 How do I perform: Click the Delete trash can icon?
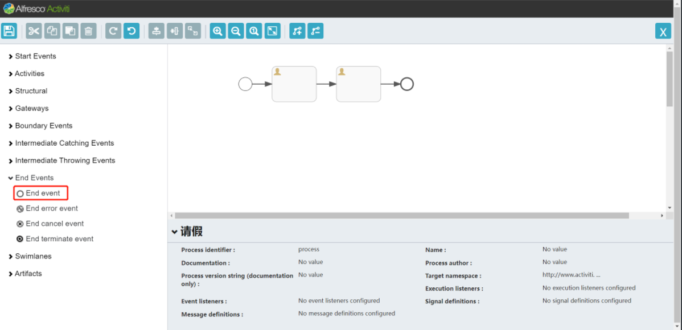88,31
